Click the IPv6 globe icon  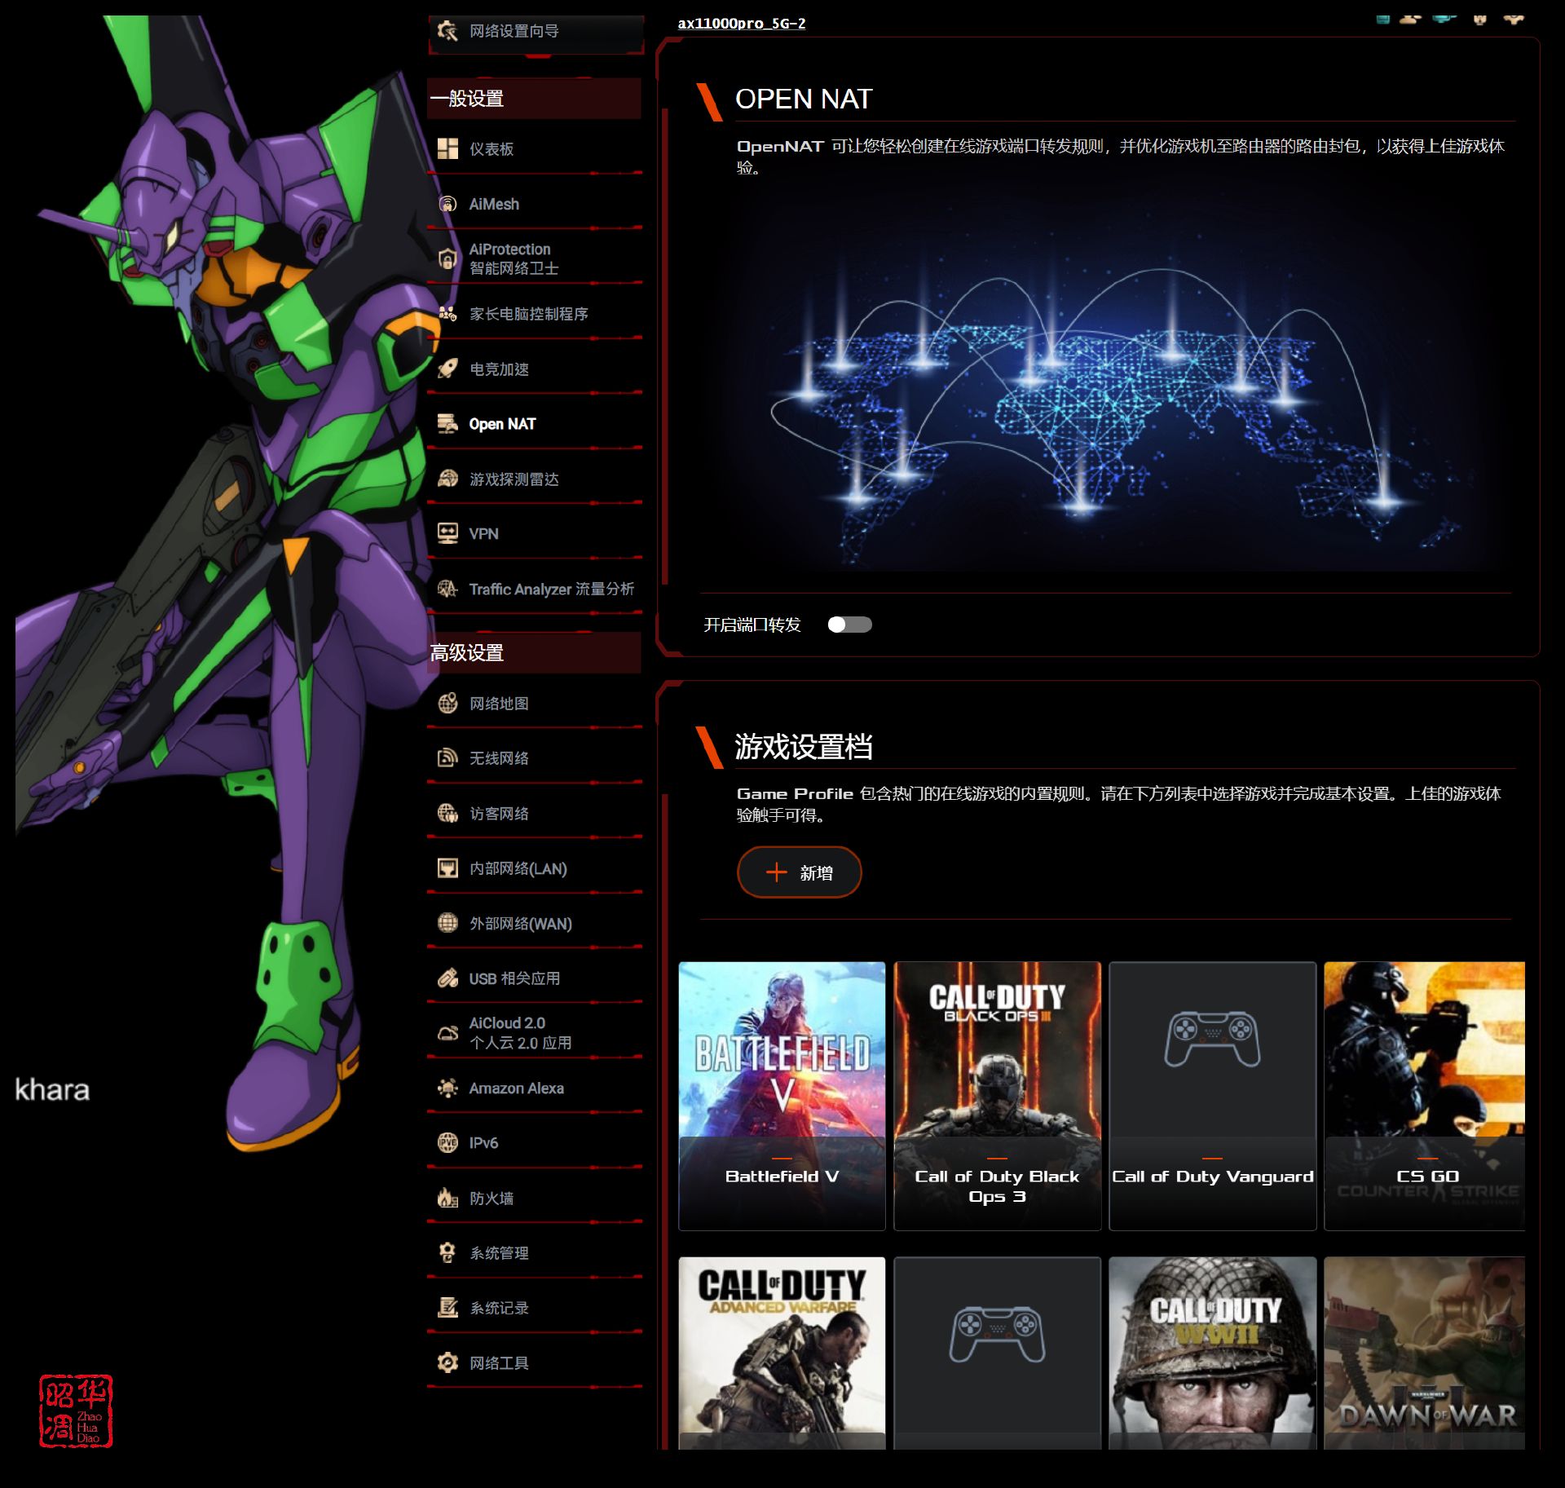[x=447, y=1143]
